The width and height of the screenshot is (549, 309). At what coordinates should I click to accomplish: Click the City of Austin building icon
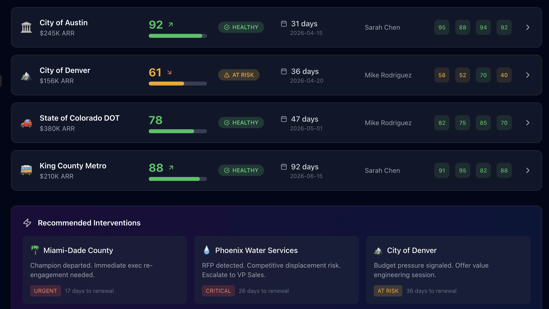26,28
